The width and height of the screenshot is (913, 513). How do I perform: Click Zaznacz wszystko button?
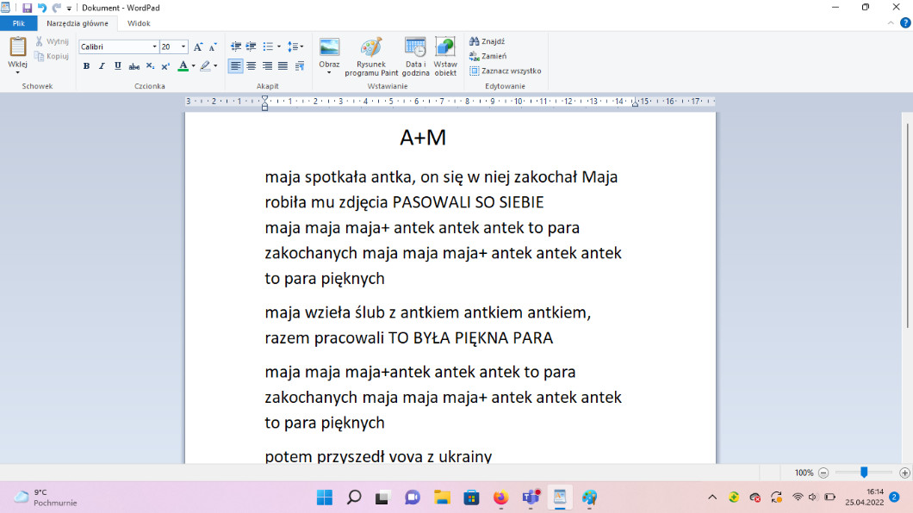coord(506,71)
